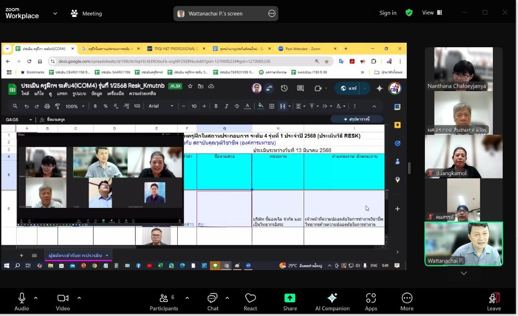Click the สรุปตารางนี้ summarize button
The width and height of the screenshot is (518, 316).
click(x=357, y=119)
